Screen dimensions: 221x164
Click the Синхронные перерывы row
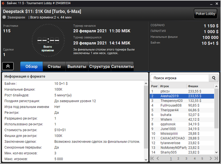(x=73, y=147)
